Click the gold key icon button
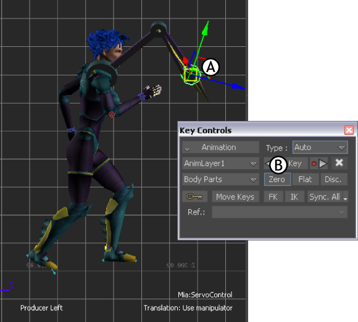The height and width of the screenshot is (322, 358). [194, 197]
